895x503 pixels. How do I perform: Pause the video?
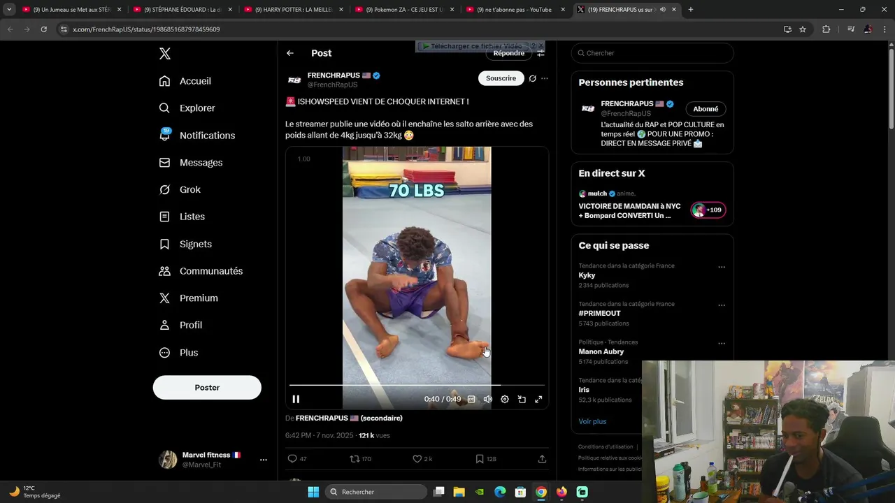click(296, 399)
